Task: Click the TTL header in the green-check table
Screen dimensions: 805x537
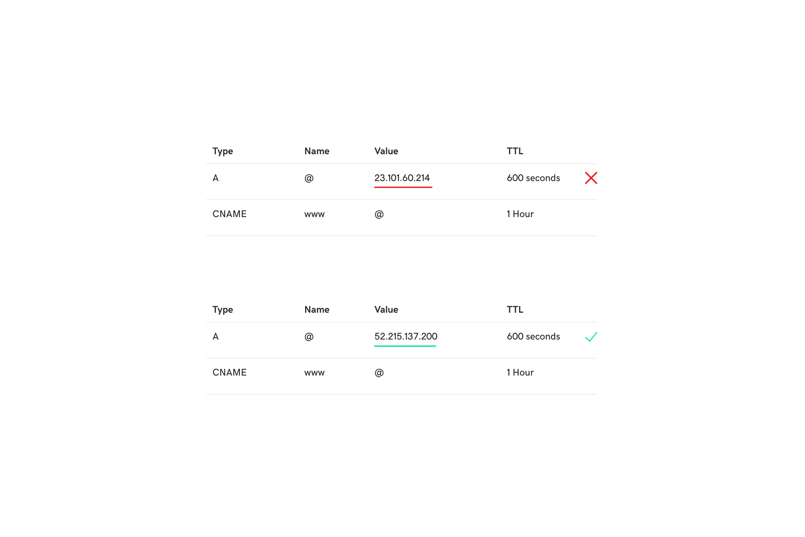Action: click(x=515, y=310)
